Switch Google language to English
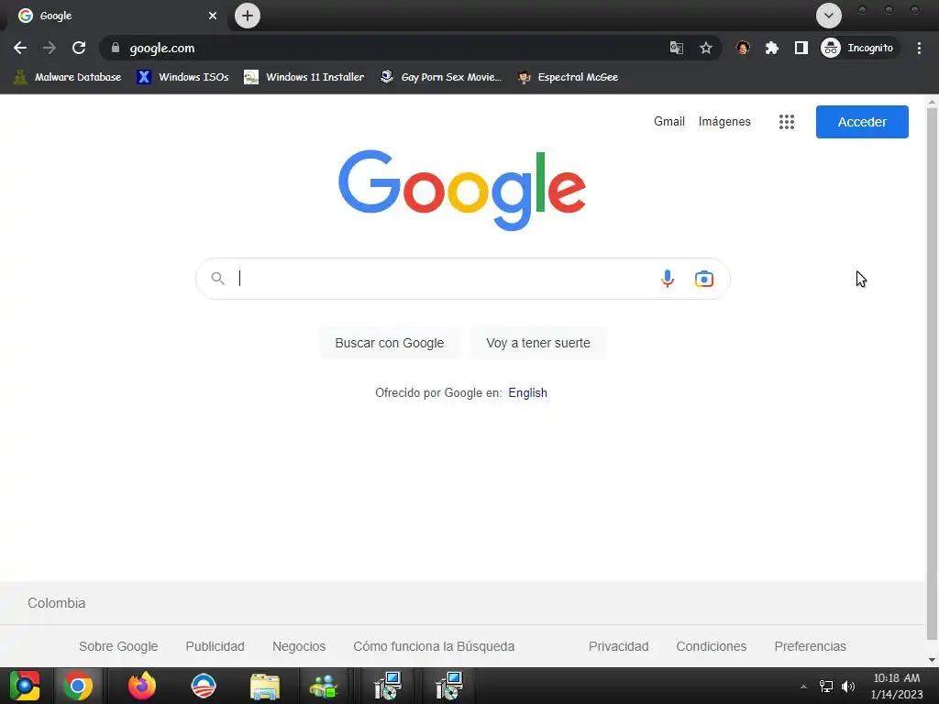This screenshot has height=704, width=939. tap(527, 392)
